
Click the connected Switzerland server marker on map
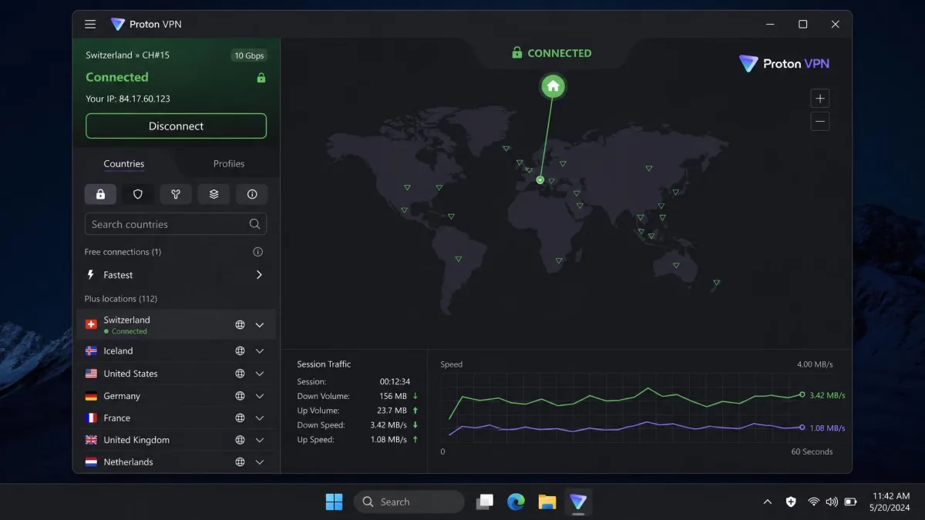[540, 179]
